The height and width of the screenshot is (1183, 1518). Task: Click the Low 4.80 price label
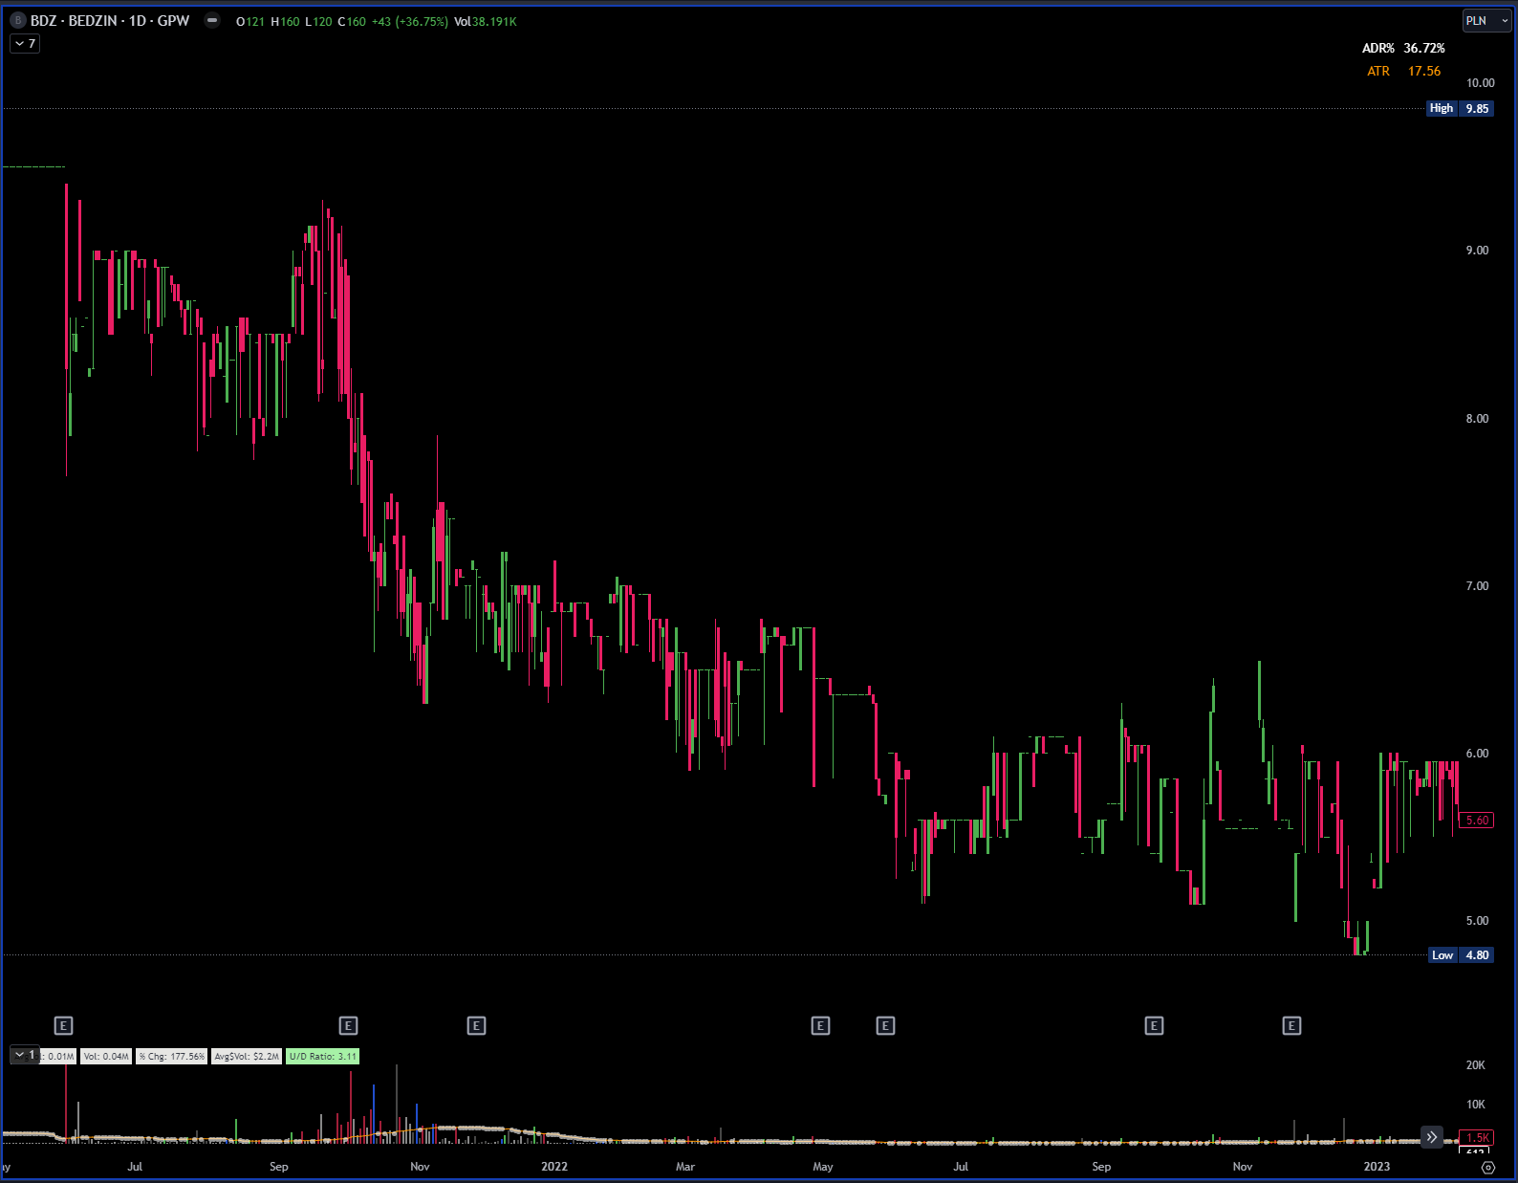1460,955
